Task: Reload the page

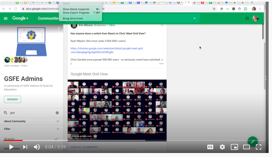Action: [x=16, y=9]
